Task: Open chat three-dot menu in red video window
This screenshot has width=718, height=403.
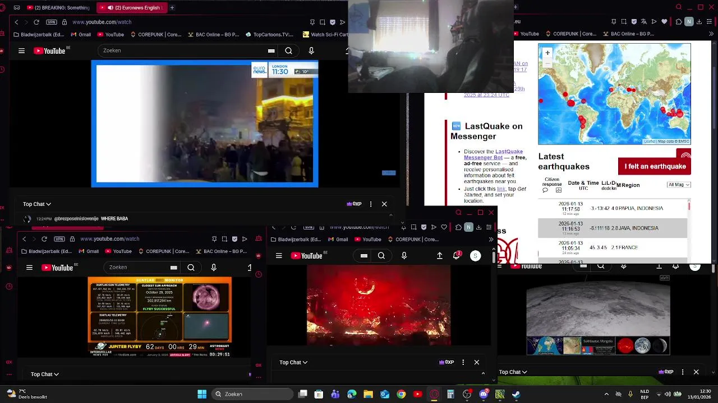Action: pos(463,363)
